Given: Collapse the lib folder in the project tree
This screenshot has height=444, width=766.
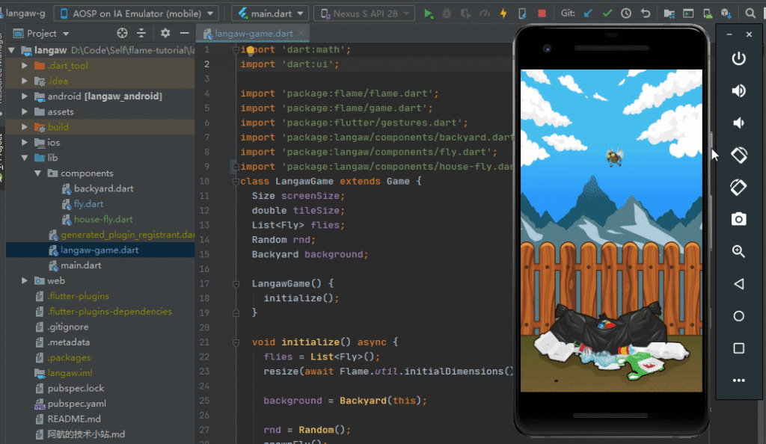Looking at the screenshot, I should click(x=25, y=158).
